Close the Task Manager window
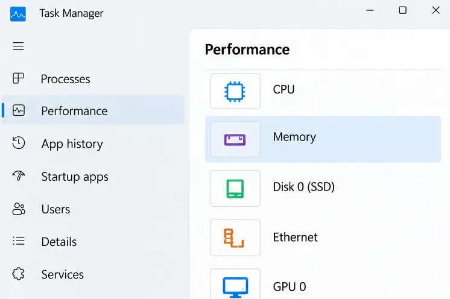Screen dimensions: 450x299 [x=436, y=10]
